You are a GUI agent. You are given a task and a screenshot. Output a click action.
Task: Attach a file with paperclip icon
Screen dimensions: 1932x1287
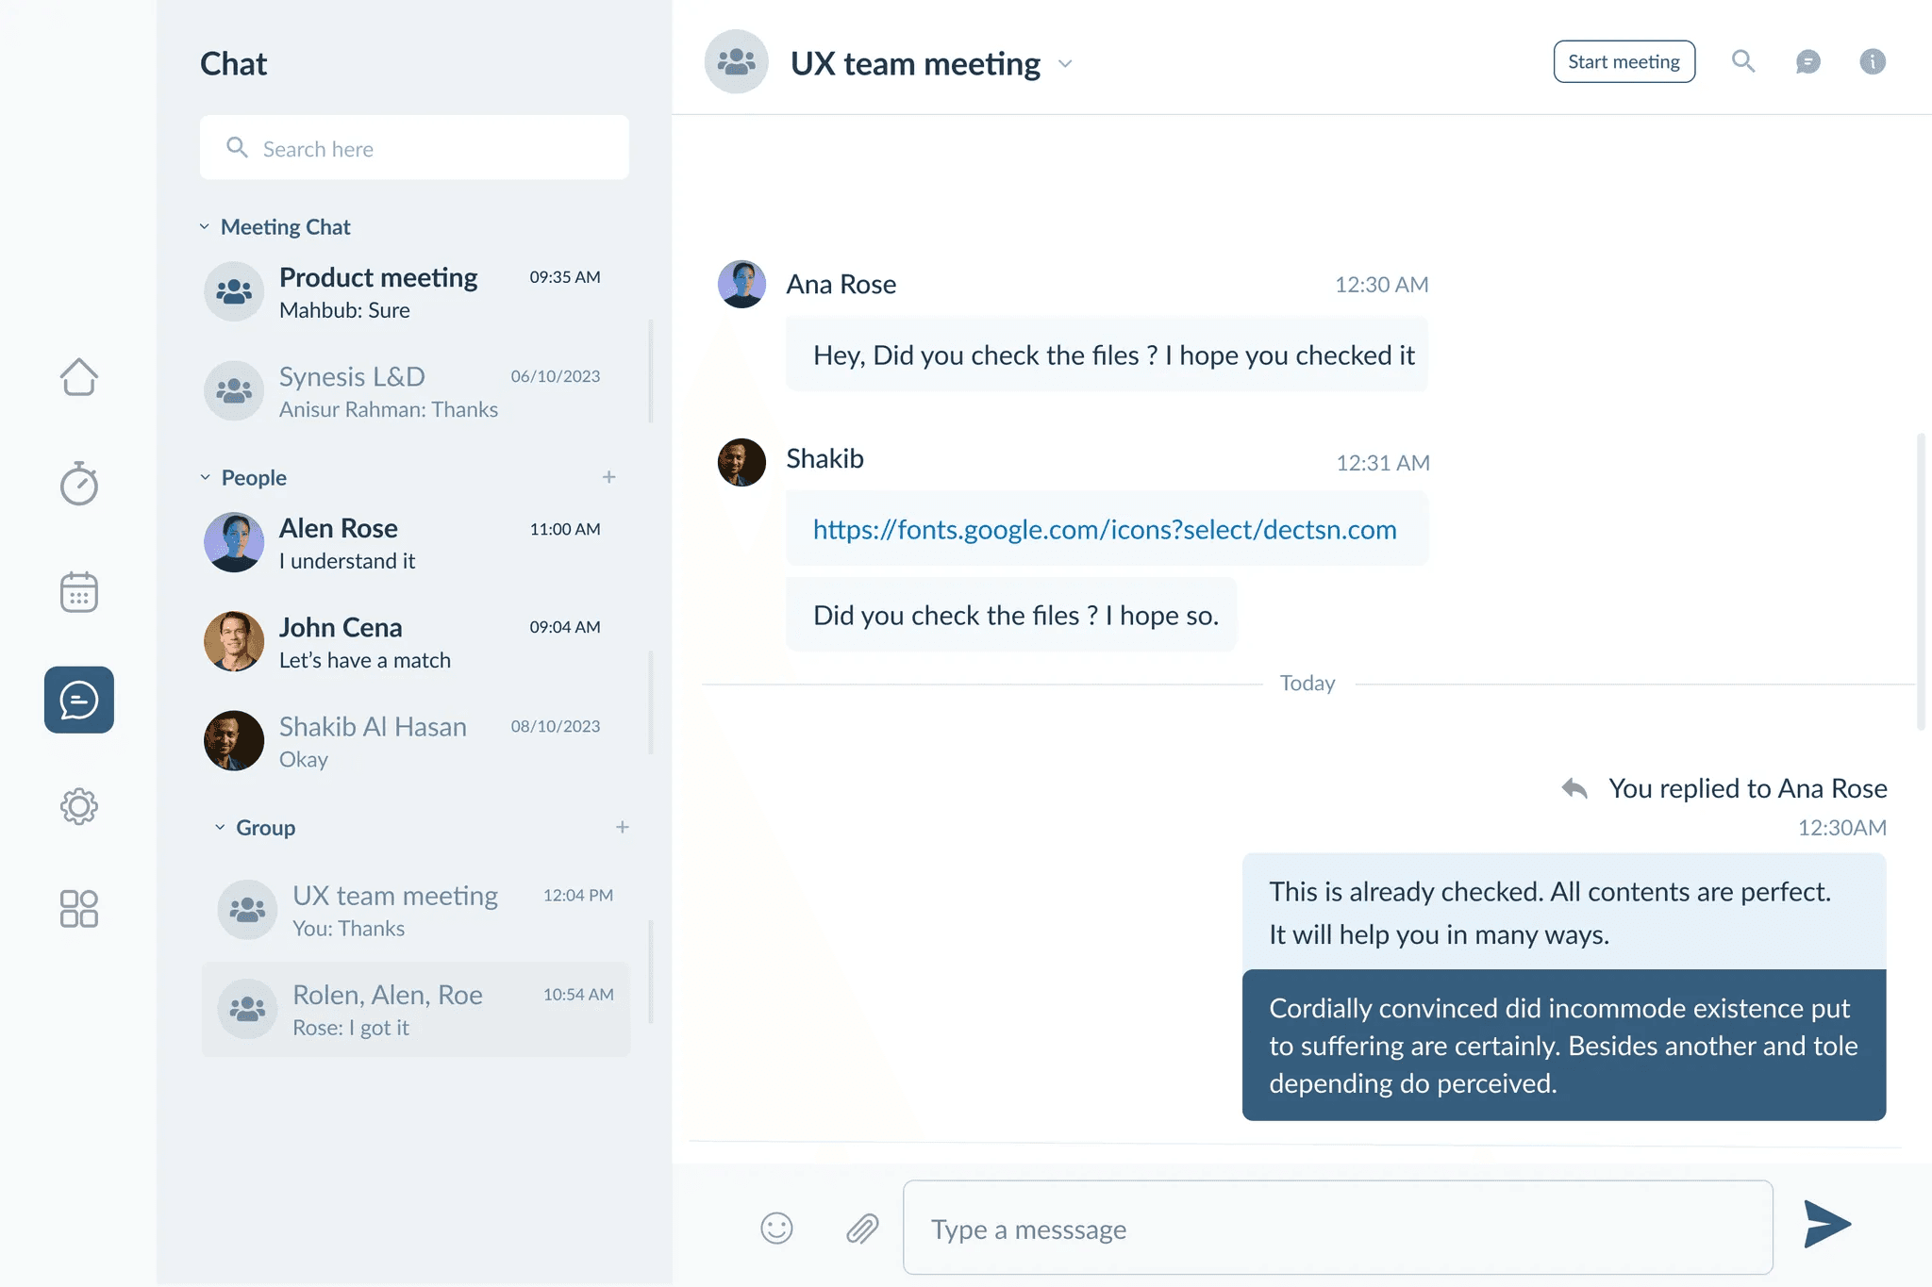tap(862, 1229)
